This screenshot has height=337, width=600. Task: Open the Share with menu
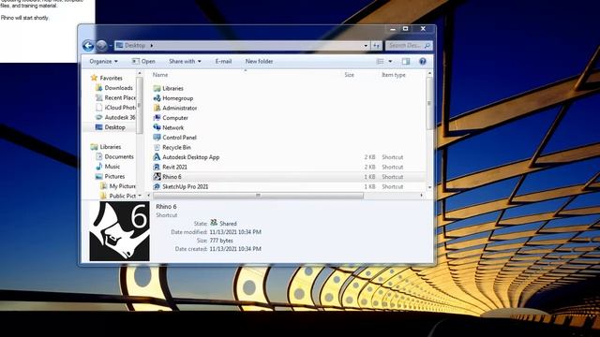point(185,61)
